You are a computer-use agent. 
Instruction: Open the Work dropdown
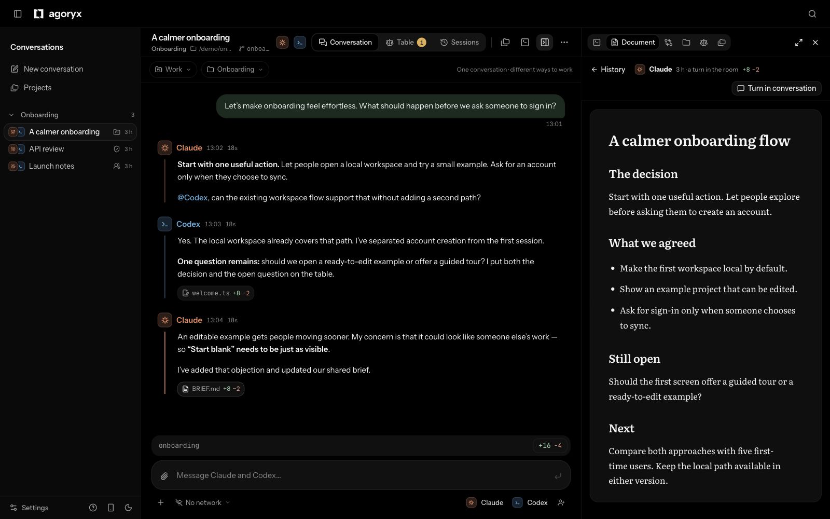click(173, 70)
